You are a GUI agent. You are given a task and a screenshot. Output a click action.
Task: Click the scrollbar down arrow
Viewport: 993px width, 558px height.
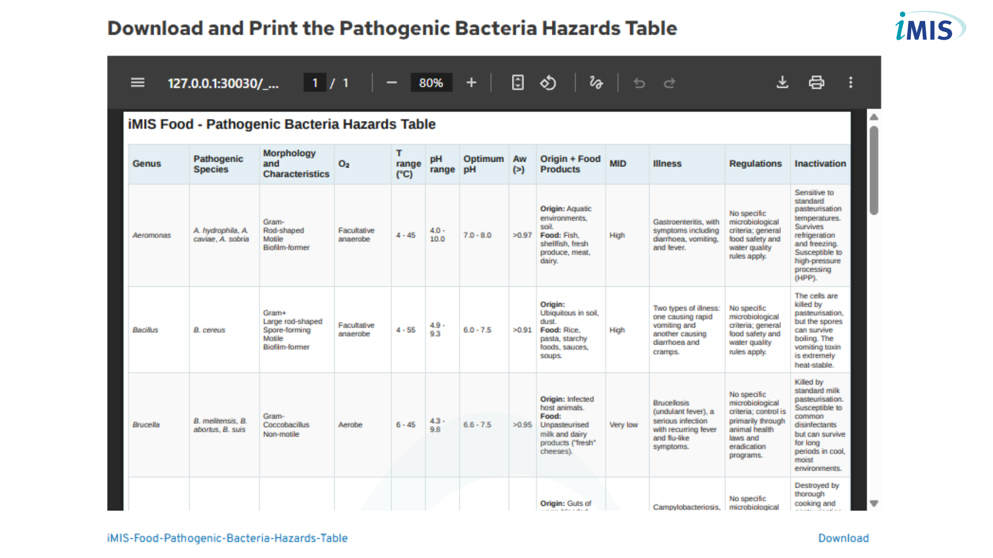[x=874, y=503]
